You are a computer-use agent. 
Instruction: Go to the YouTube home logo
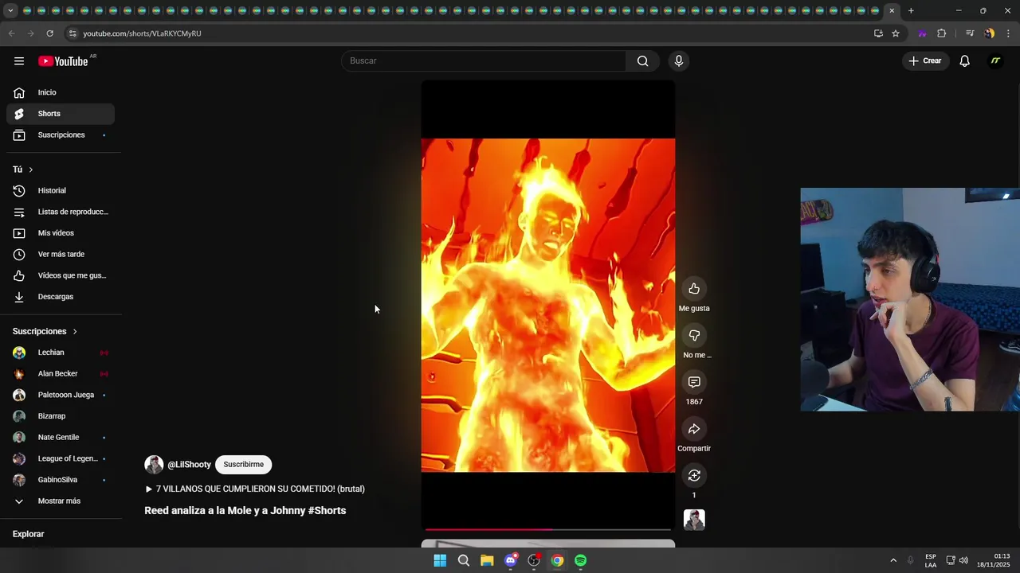pos(63,61)
